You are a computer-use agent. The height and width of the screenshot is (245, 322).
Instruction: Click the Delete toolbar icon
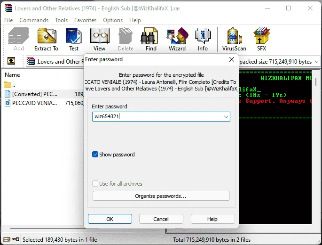pos(126,39)
